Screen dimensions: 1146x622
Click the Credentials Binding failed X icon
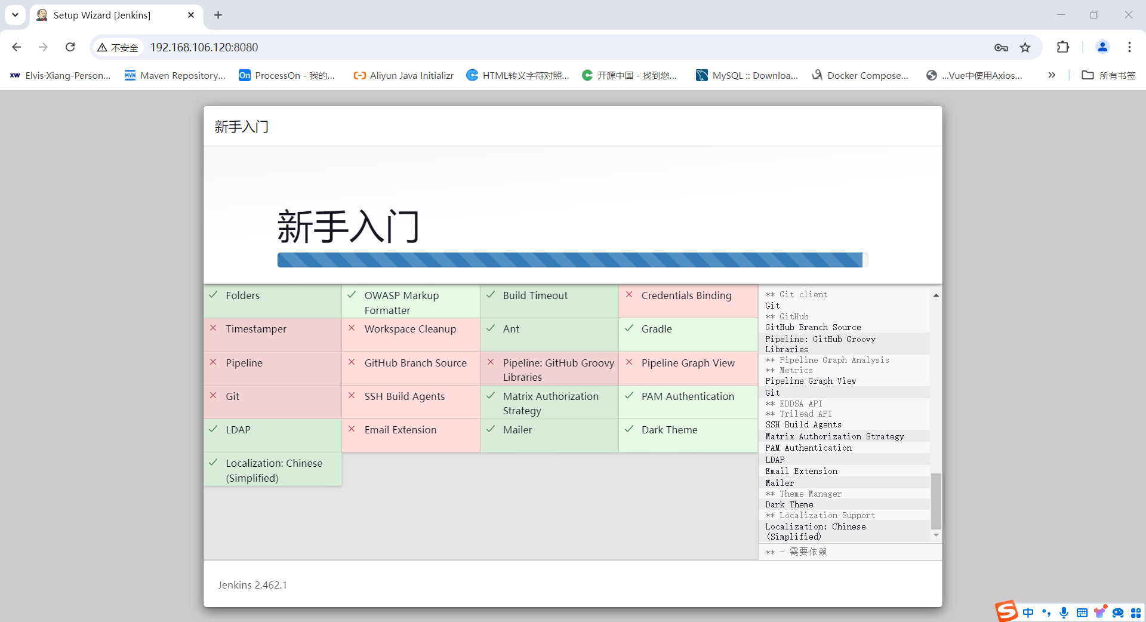click(x=629, y=295)
